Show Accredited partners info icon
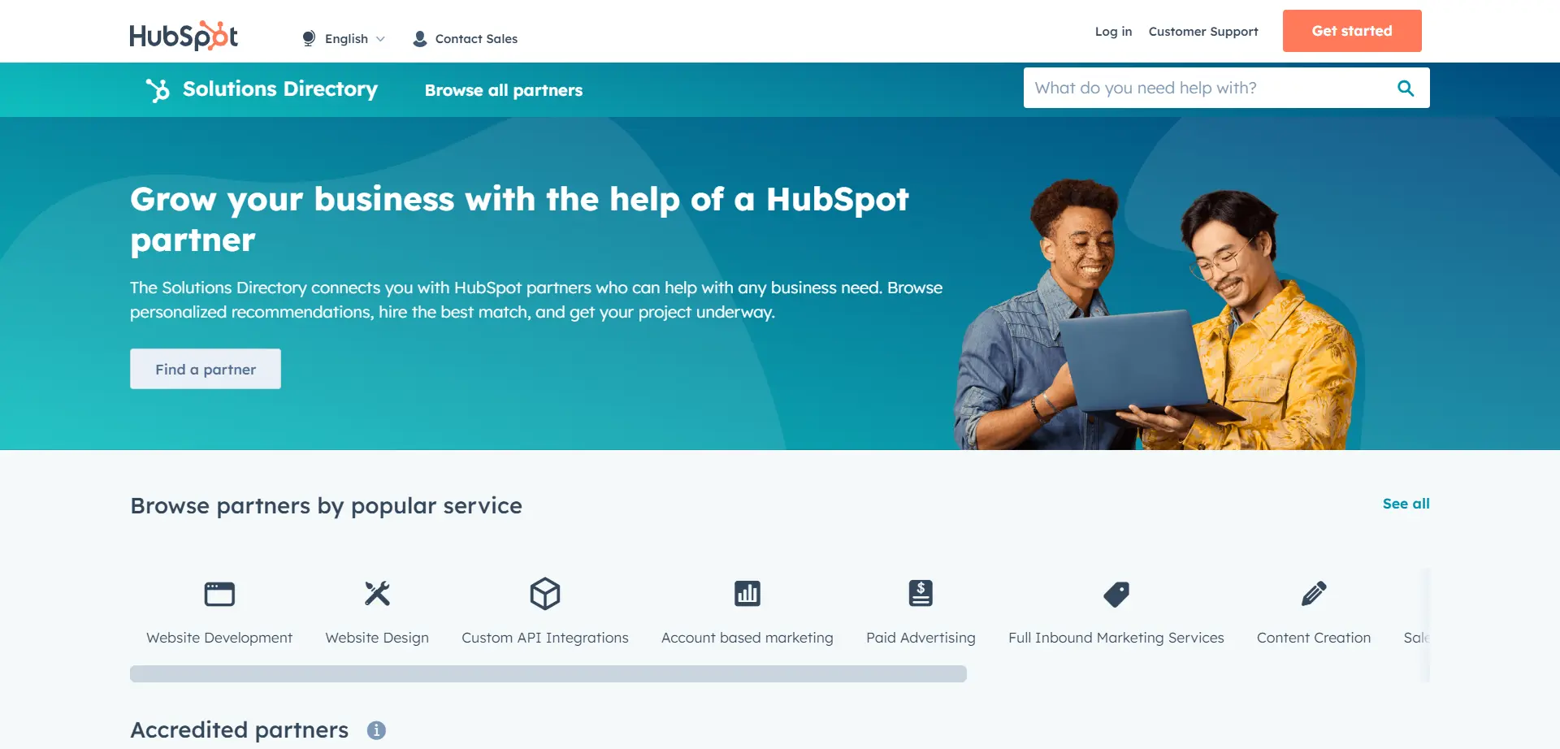 [376, 730]
